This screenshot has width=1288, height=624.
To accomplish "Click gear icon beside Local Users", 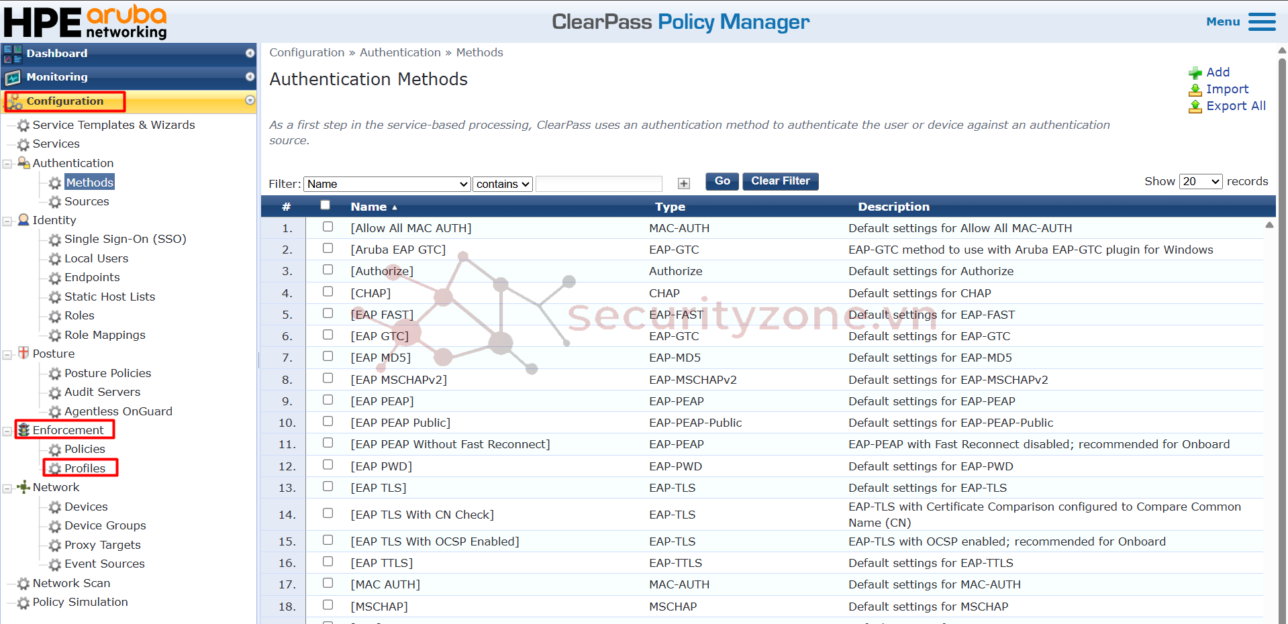I will point(55,259).
